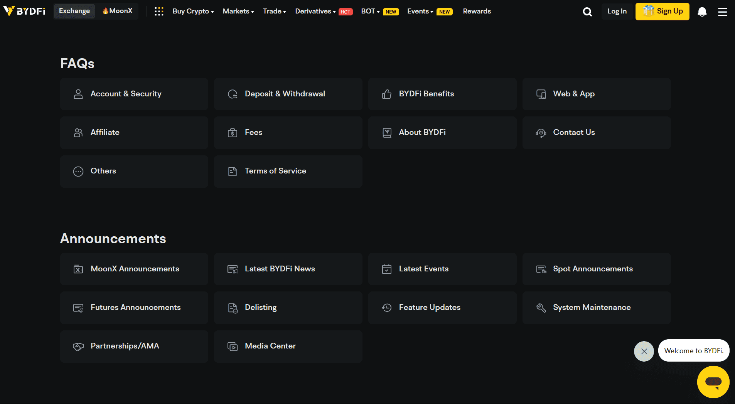Open the BYDFi Benefits text link
735x404 pixels.
[x=427, y=94]
